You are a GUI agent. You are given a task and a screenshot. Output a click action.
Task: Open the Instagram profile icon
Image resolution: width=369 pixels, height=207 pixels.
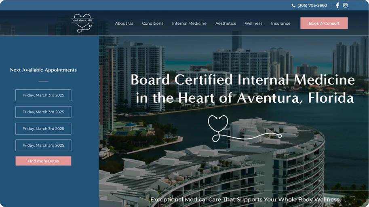point(345,5)
